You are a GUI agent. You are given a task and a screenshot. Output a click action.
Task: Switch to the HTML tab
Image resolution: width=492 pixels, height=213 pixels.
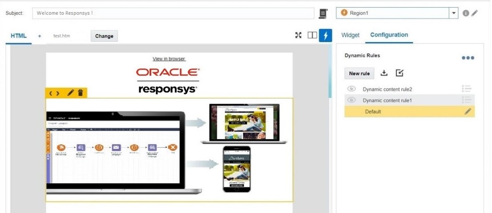19,36
